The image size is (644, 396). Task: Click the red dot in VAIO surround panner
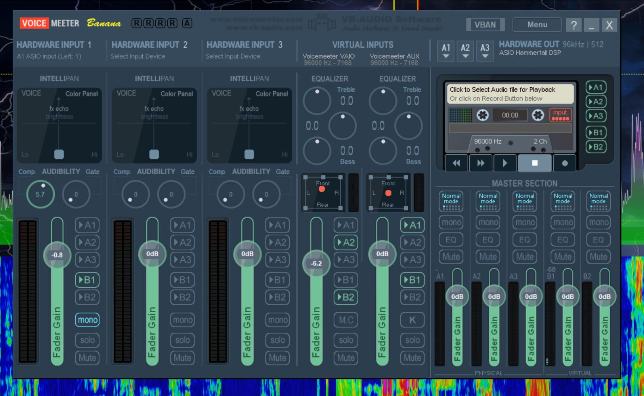click(322, 189)
